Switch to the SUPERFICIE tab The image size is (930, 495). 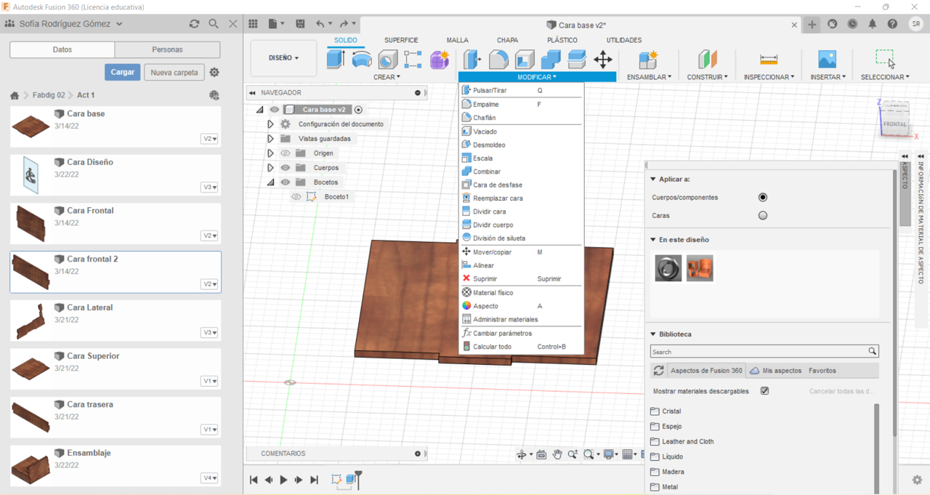tap(400, 40)
